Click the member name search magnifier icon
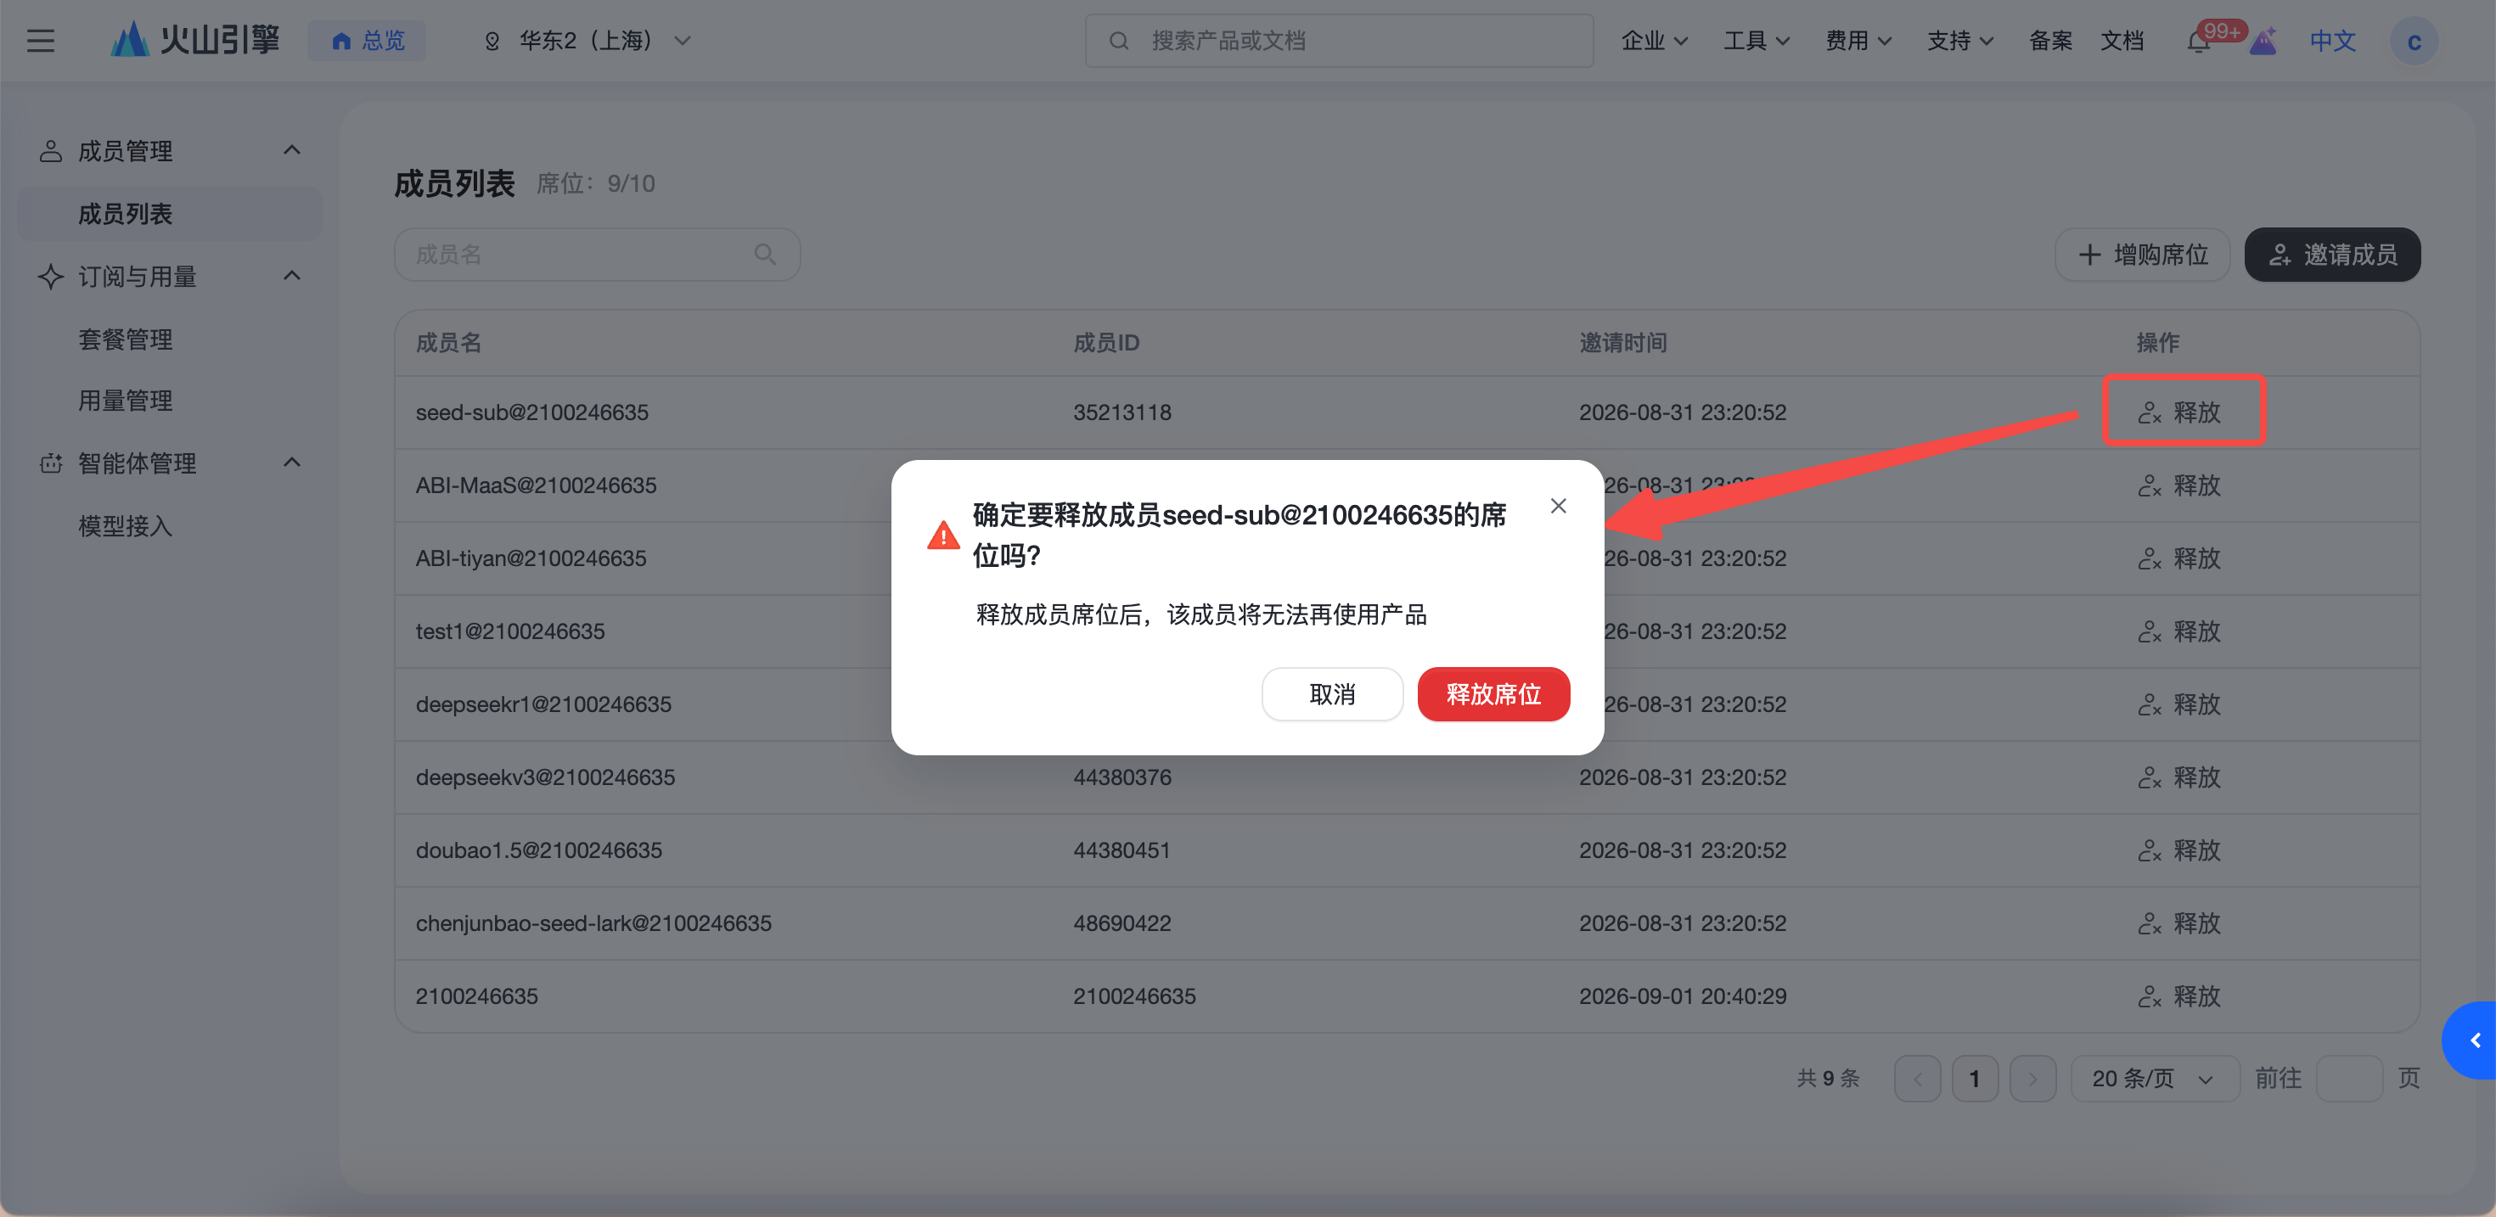This screenshot has height=1217, width=2496. click(766, 255)
